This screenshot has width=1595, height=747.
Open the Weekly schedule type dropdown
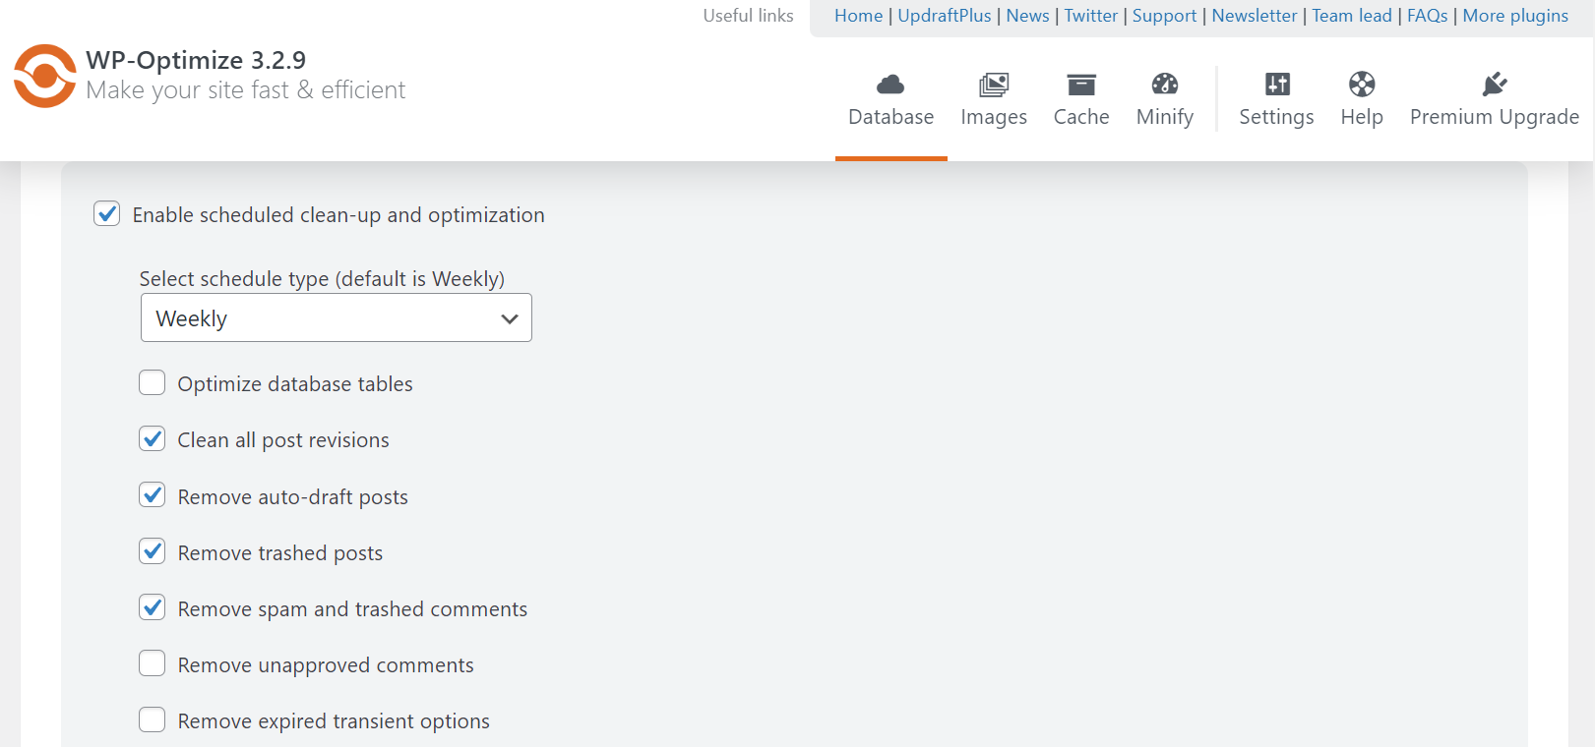click(337, 317)
